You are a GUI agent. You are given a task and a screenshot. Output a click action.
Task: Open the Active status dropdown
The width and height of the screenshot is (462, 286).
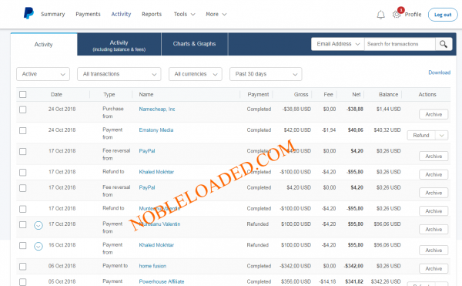click(x=43, y=74)
